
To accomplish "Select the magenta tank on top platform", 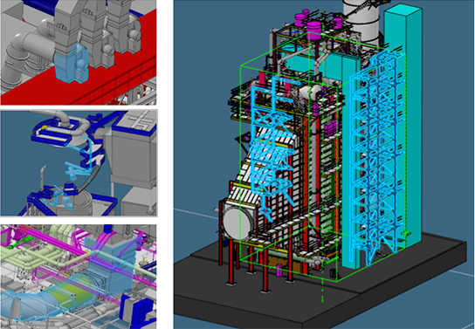I will point(315,31).
